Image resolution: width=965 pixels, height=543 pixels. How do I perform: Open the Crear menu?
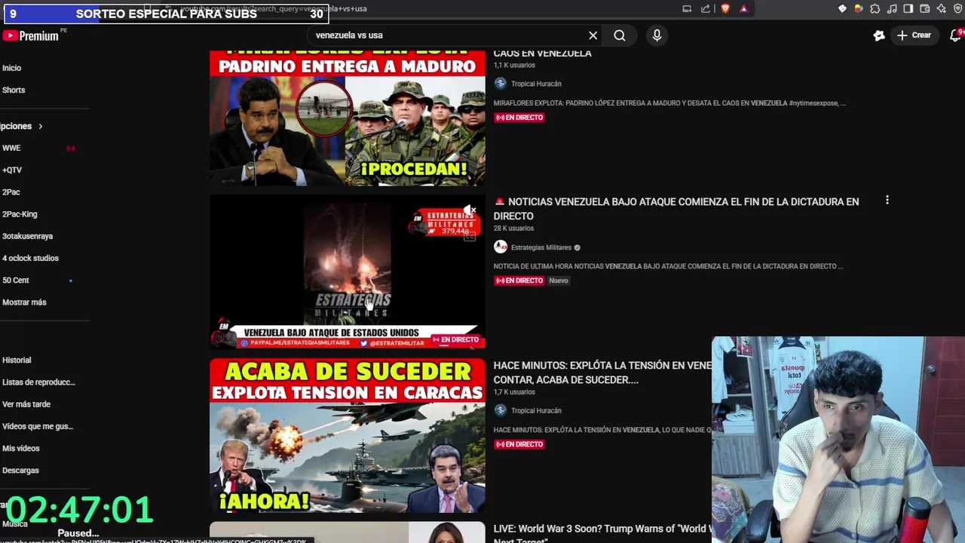pos(914,35)
